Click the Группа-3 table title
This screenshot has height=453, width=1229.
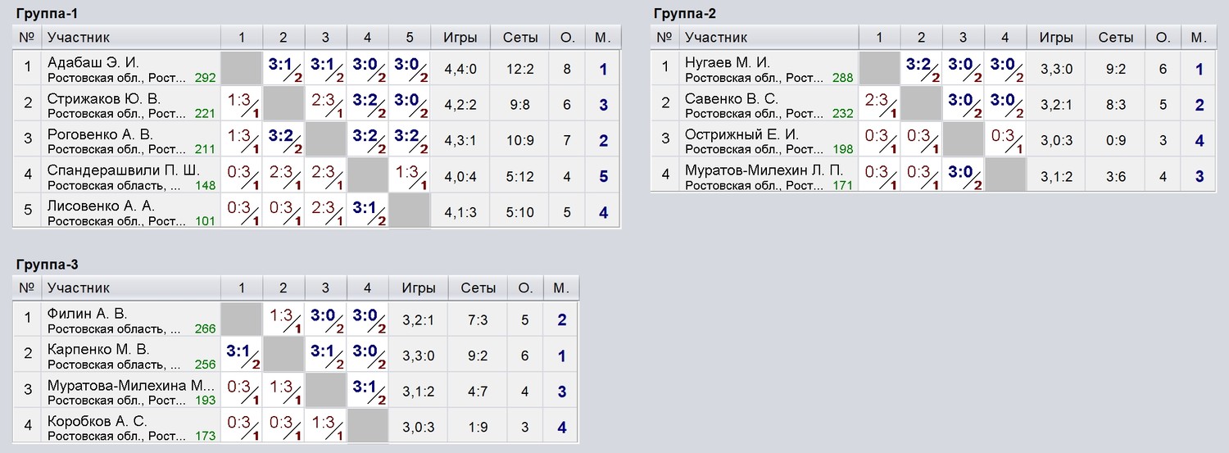(48, 264)
